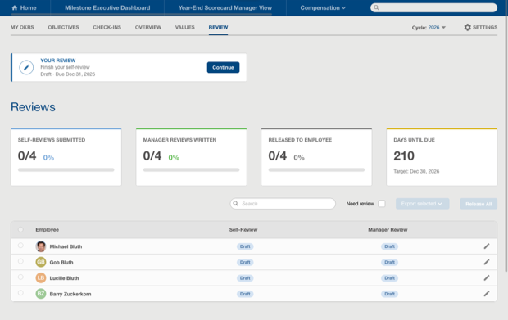
Task: Edit Michael Bluth's review with the pencil icon
Action: pyautogui.click(x=487, y=246)
